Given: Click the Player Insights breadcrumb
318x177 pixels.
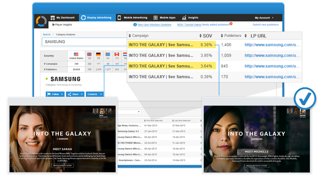Looking at the screenshot, I should 62,25.
